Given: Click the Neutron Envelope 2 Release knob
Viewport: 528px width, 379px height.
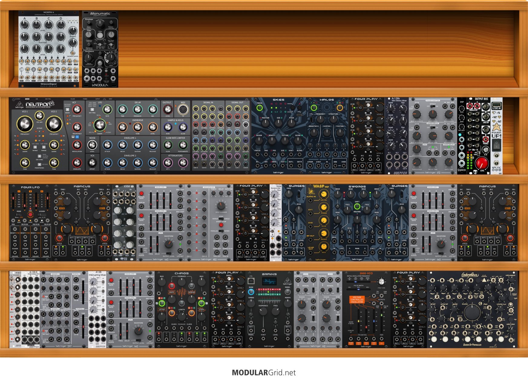Looking at the screenshot, I should (x=152, y=163).
